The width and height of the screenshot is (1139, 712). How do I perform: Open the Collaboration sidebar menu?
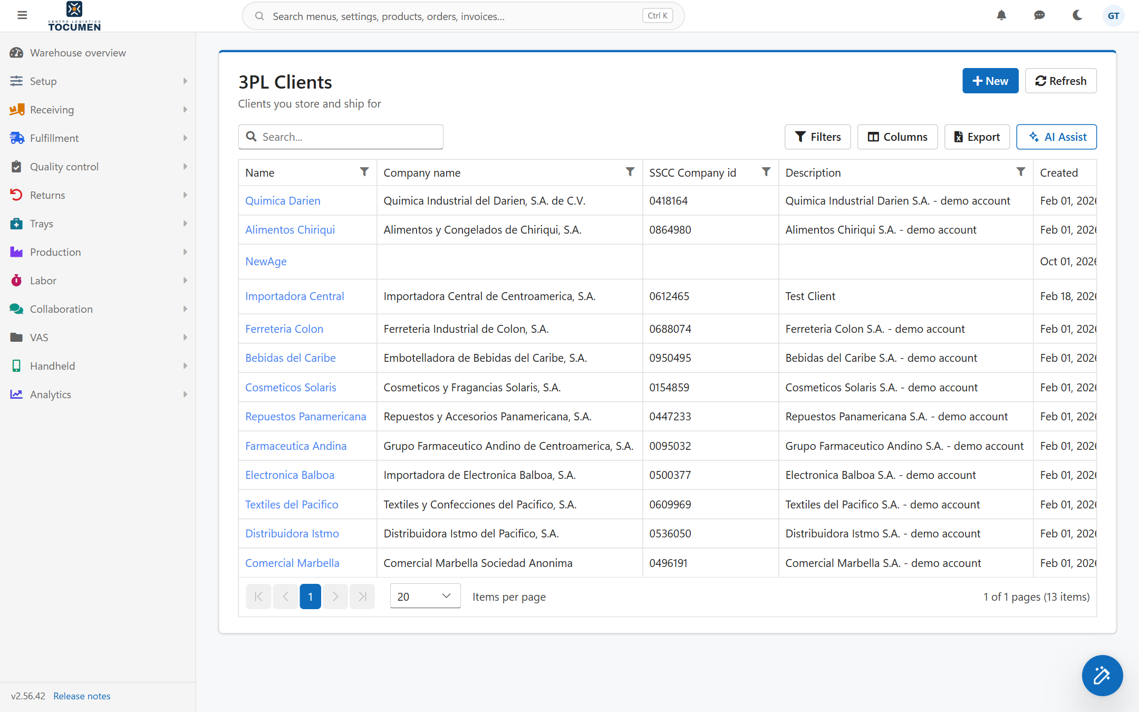click(x=98, y=309)
